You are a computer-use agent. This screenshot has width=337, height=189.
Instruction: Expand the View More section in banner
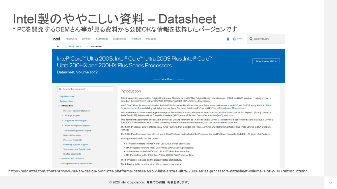[168, 79]
